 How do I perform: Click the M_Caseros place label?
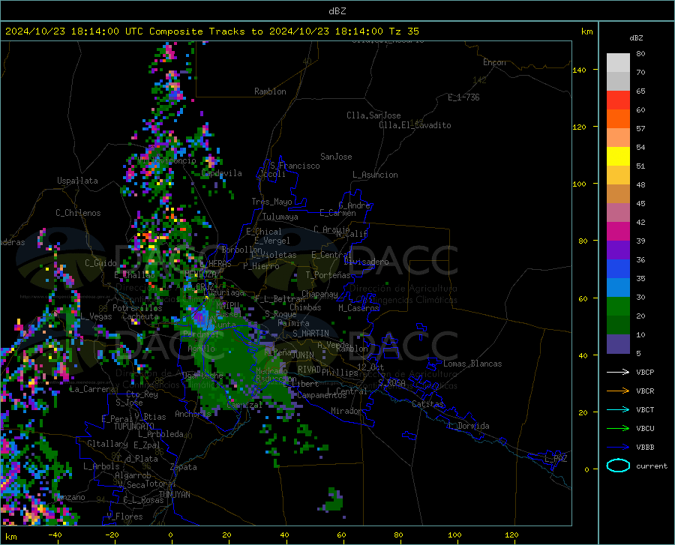coord(358,307)
